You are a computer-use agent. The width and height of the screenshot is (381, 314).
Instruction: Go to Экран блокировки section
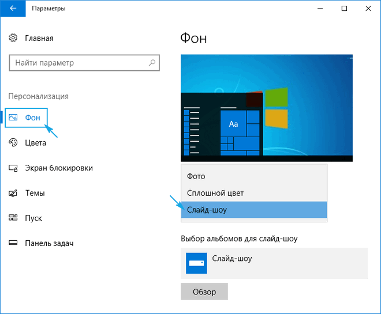[x=59, y=168]
